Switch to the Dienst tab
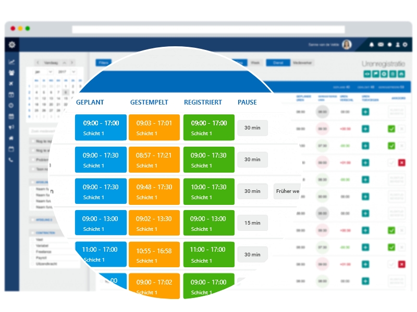 (x=278, y=63)
